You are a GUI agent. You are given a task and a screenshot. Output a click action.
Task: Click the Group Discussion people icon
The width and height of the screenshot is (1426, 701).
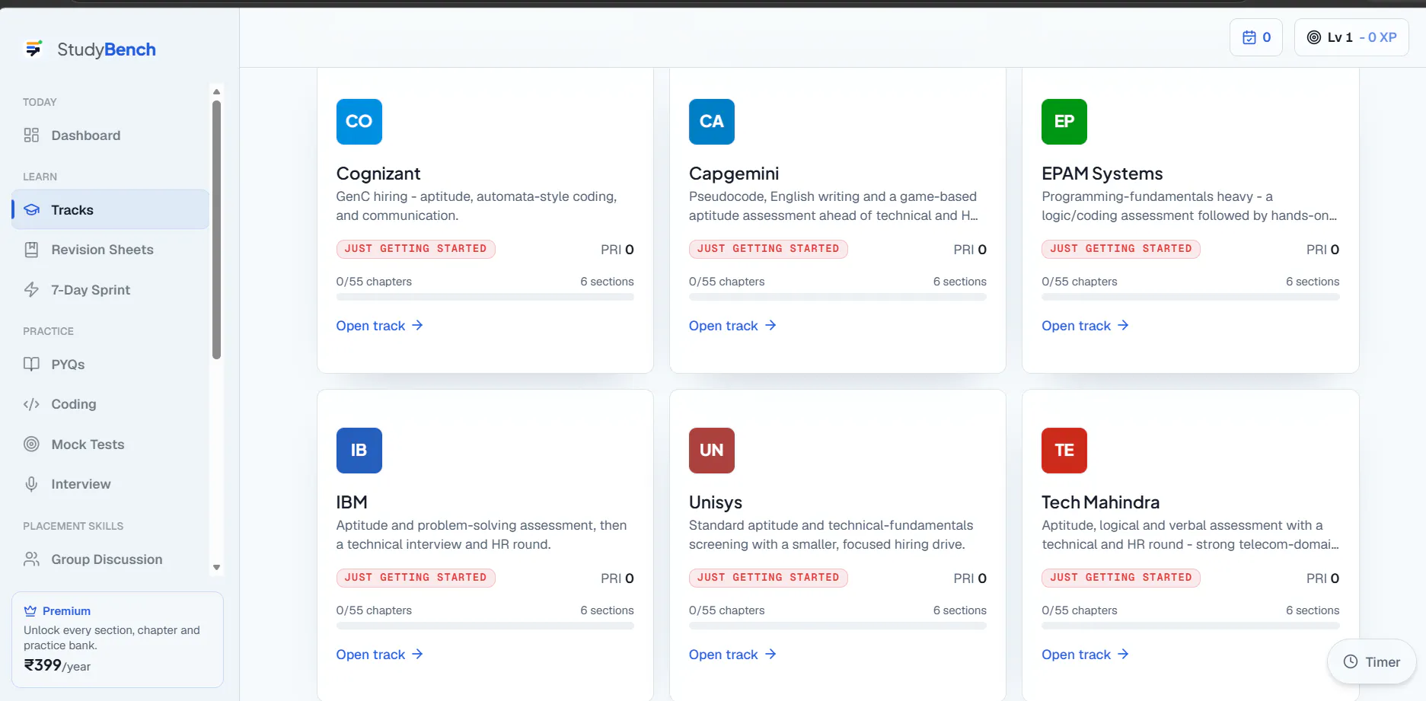coord(31,559)
